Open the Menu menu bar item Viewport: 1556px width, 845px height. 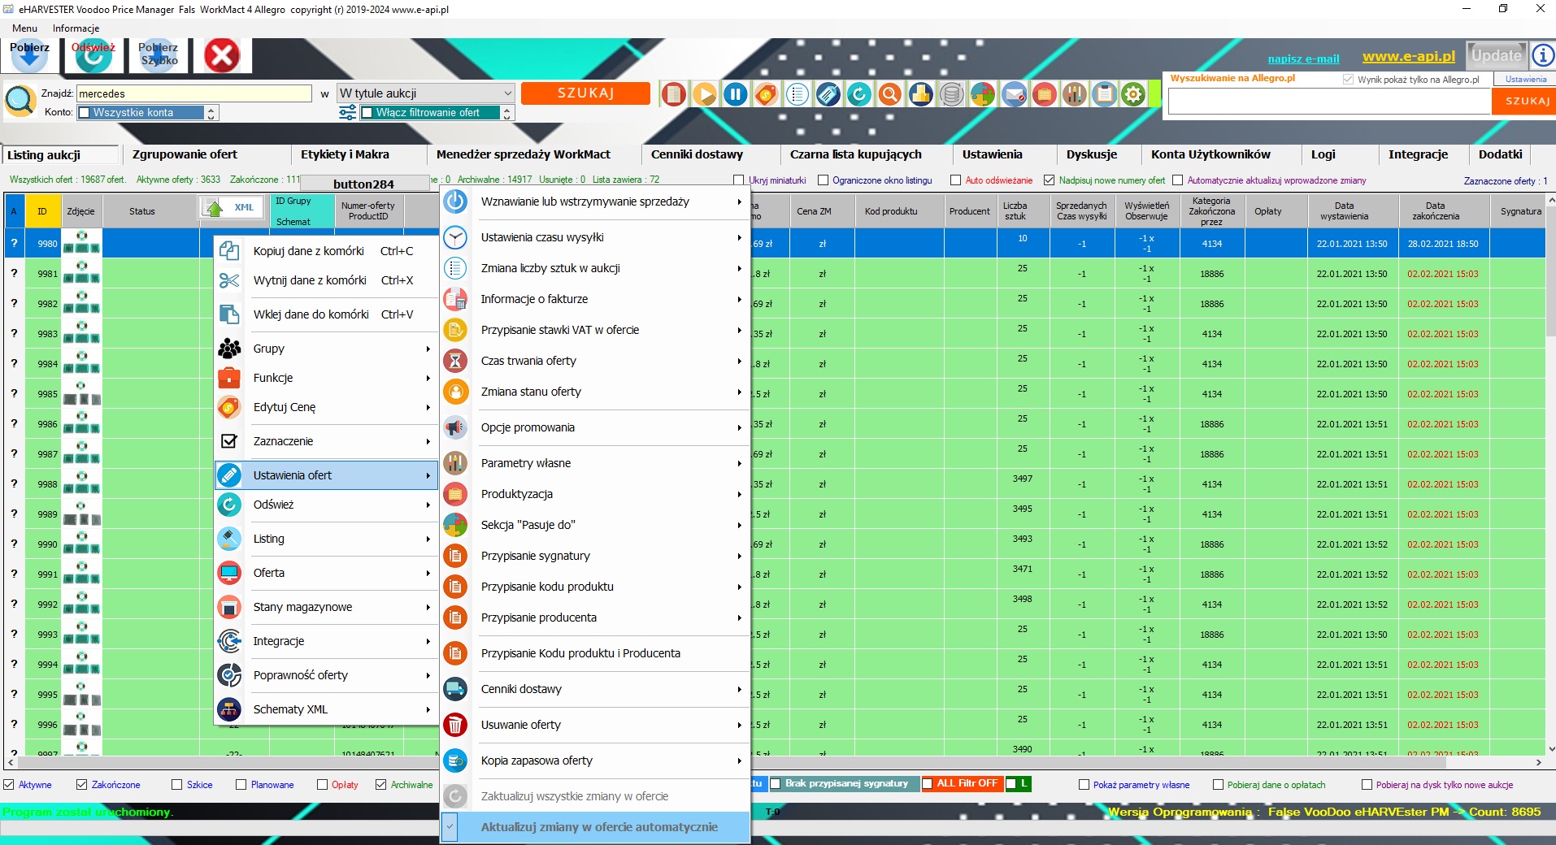click(x=24, y=28)
